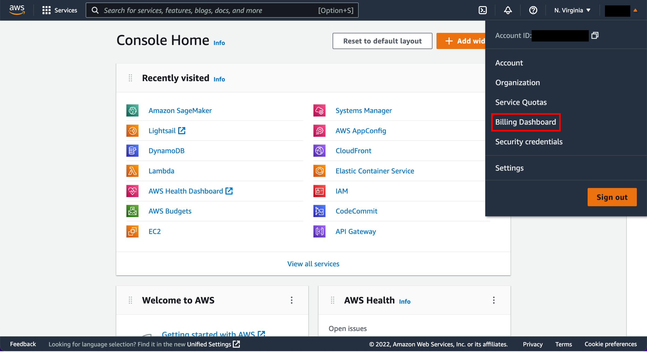647x352 pixels.
Task: Click the CloudFront service icon
Action: (320, 151)
